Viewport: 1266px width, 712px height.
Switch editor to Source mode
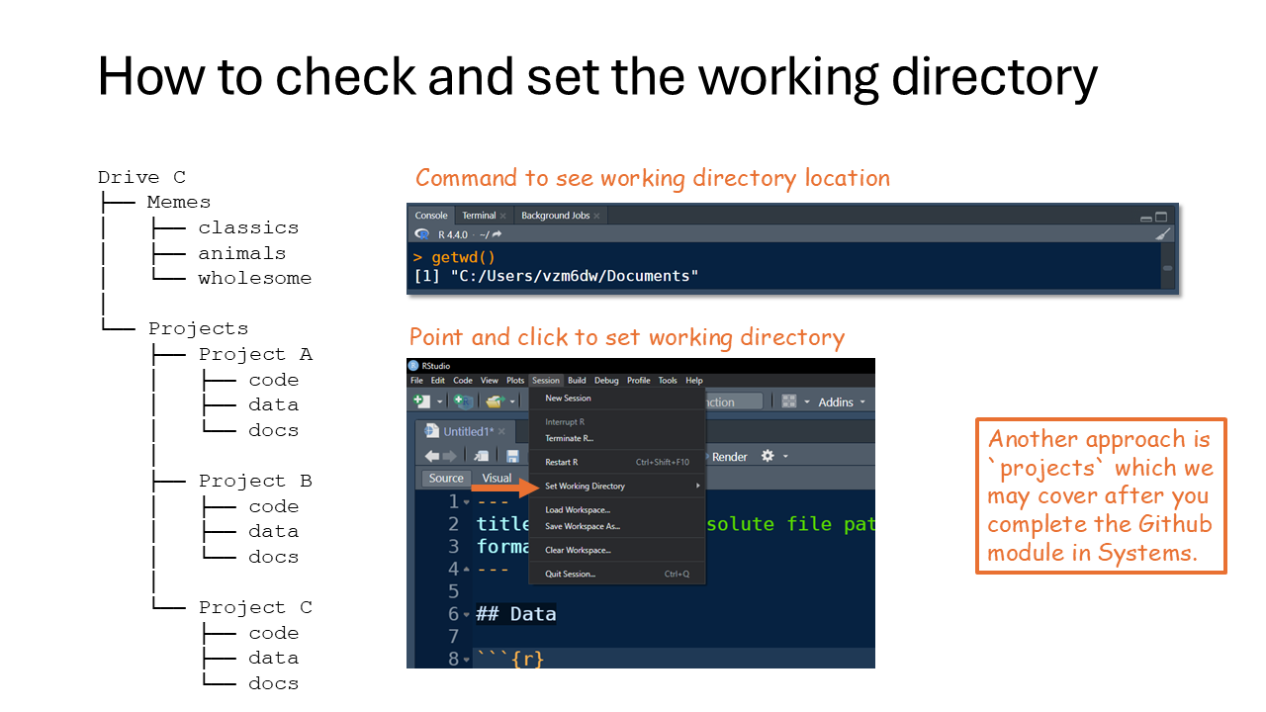pos(446,479)
